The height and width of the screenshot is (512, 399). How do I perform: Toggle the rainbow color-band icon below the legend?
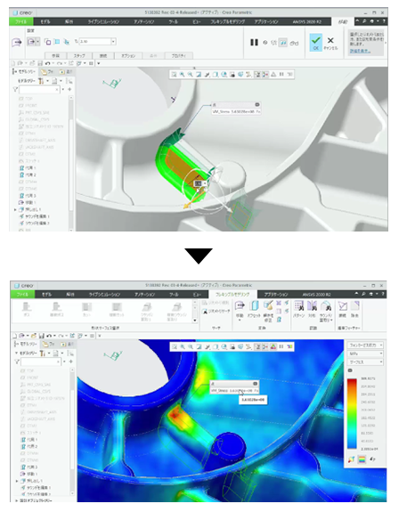(362, 459)
